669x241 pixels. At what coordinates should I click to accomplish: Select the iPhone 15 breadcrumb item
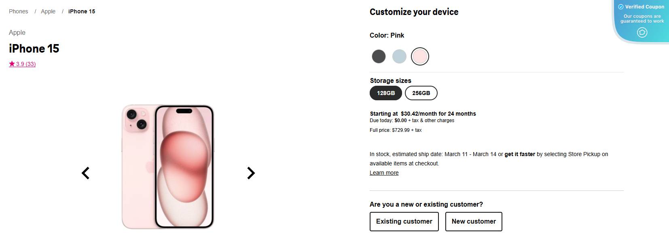[81, 11]
